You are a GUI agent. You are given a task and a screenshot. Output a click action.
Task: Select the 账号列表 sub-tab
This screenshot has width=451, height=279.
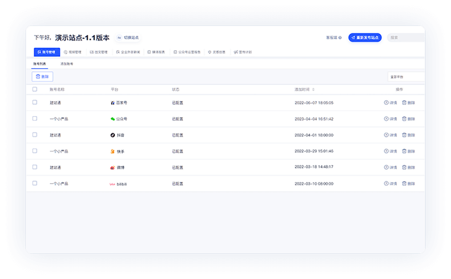click(x=40, y=64)
